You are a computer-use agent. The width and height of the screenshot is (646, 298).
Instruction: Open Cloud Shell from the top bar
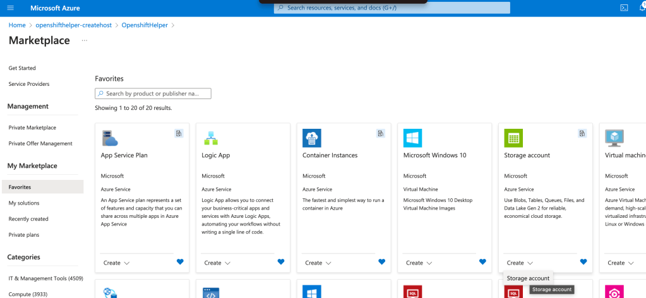pos(624,8)
